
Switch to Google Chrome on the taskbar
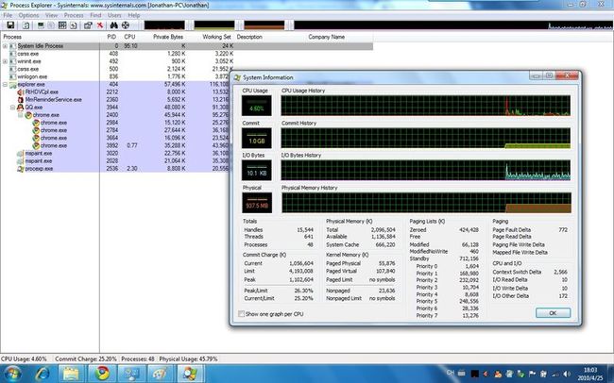(102, 374)
